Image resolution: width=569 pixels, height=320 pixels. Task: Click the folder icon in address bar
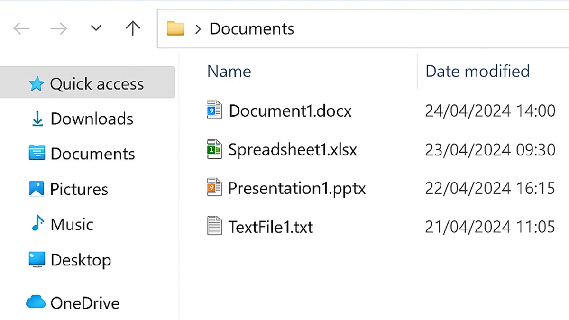pos(175,29)
